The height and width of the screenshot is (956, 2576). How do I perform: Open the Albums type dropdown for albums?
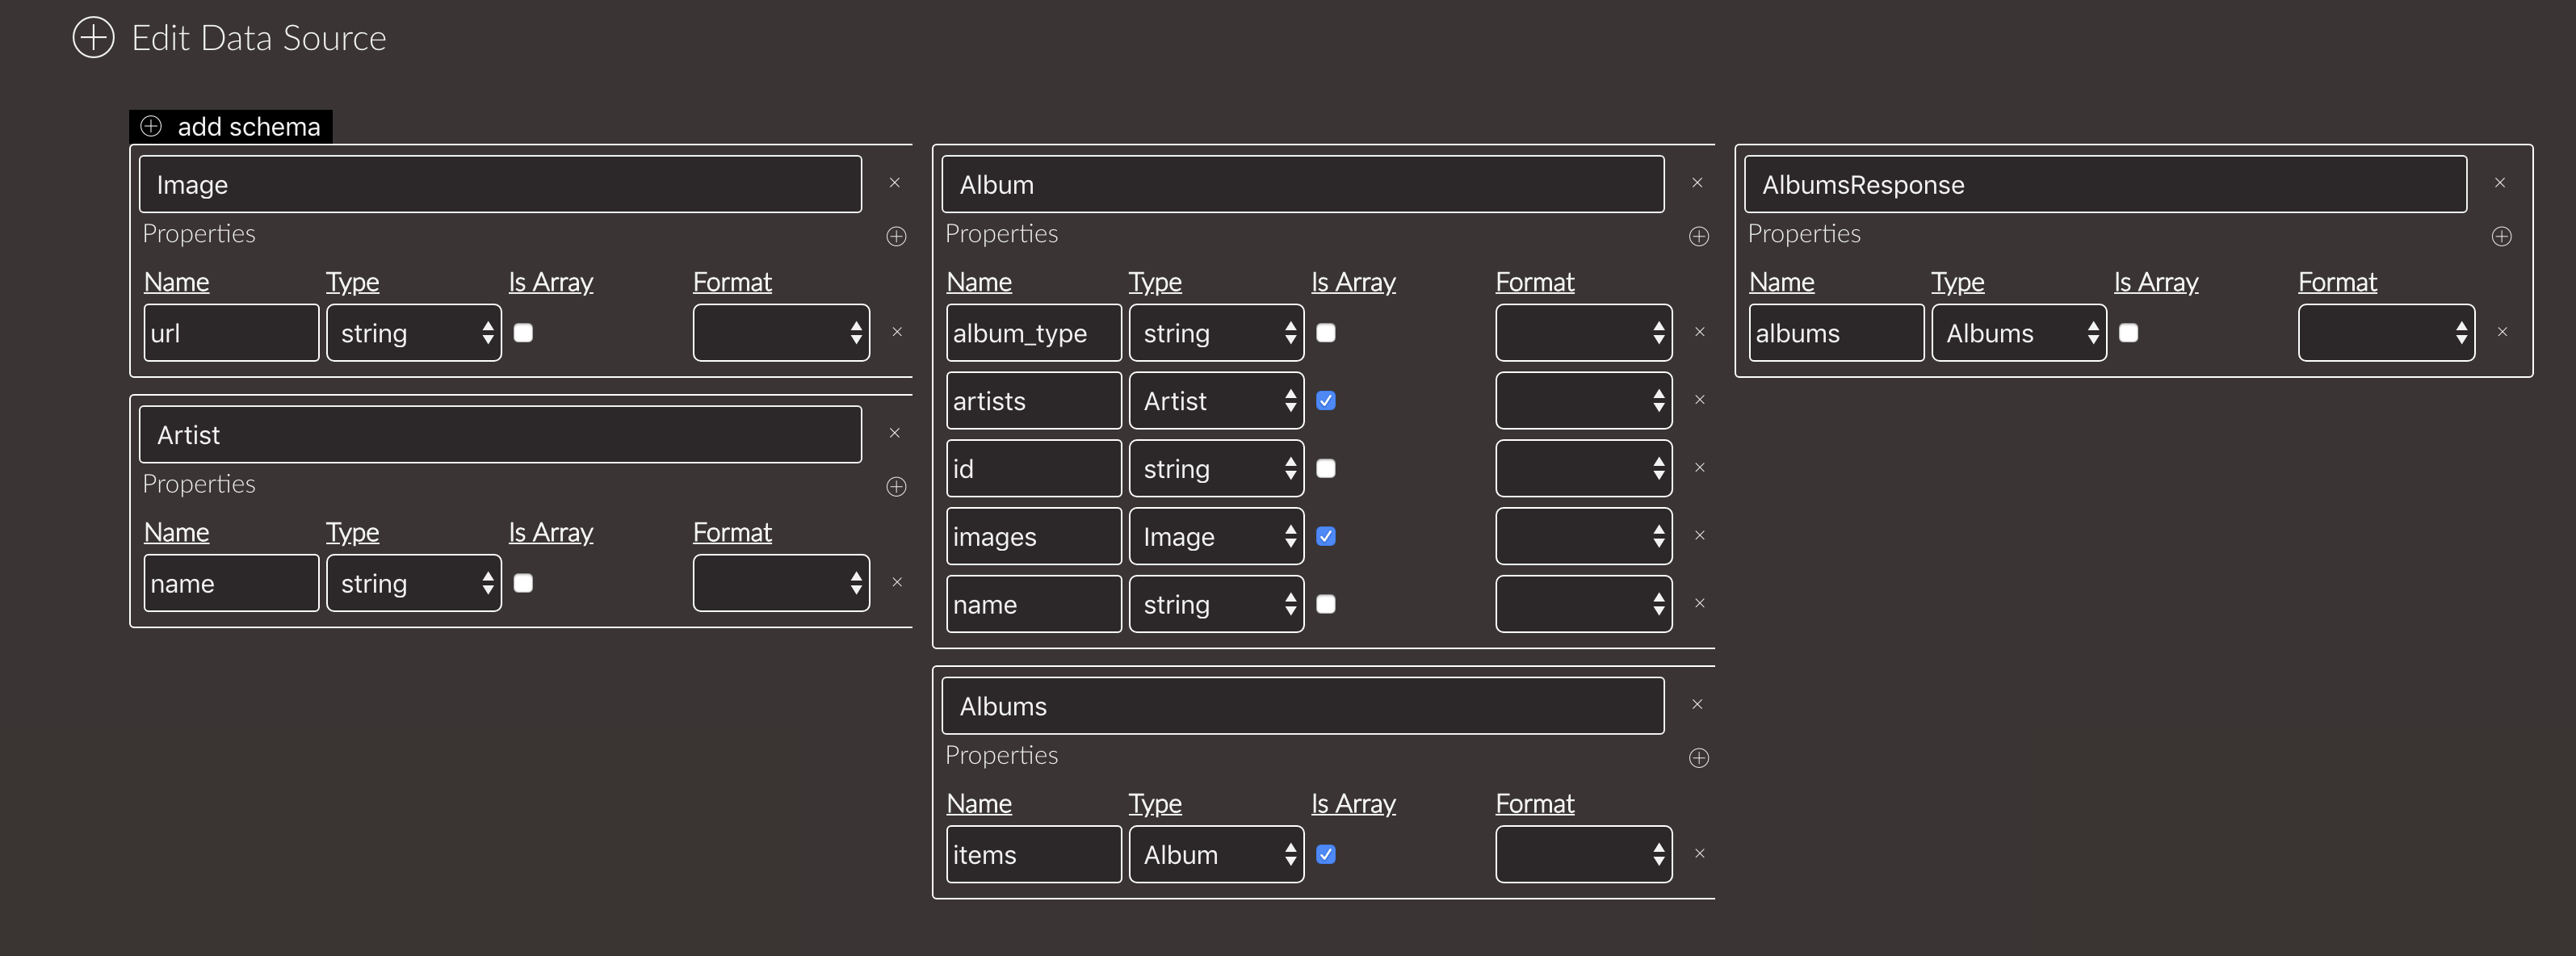2019,333
